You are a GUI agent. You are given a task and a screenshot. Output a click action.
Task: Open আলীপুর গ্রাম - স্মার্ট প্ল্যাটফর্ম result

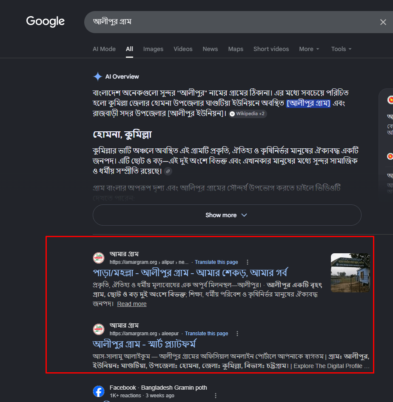click(x=144, y=344)
